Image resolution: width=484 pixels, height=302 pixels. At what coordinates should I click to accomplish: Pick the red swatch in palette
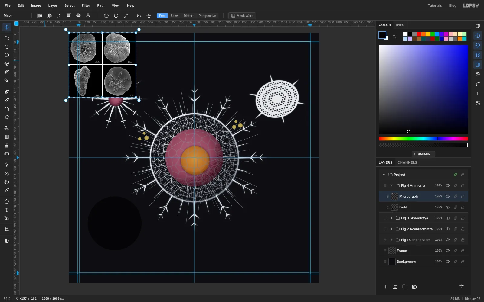[x=419, y=34]
